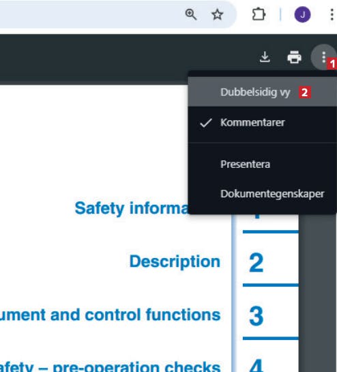Click the grey vertical scrollbar area
Image resolution: width=337 pixels, height=372 pixels.
pos(317,294)
